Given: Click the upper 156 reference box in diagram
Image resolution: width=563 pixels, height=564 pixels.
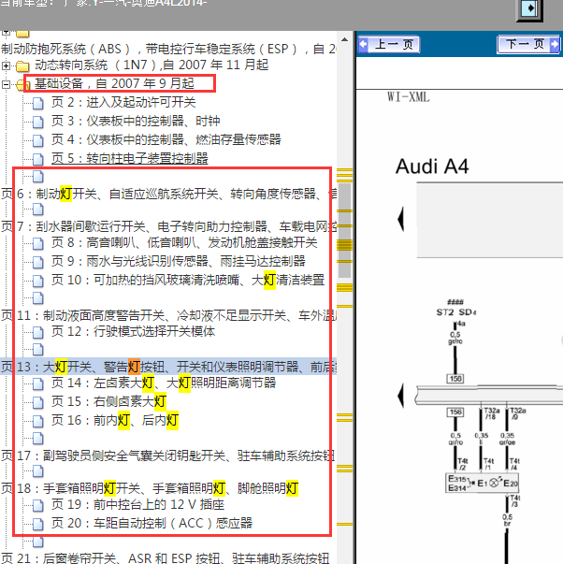Looking at the screenshot, I should 455,379.
